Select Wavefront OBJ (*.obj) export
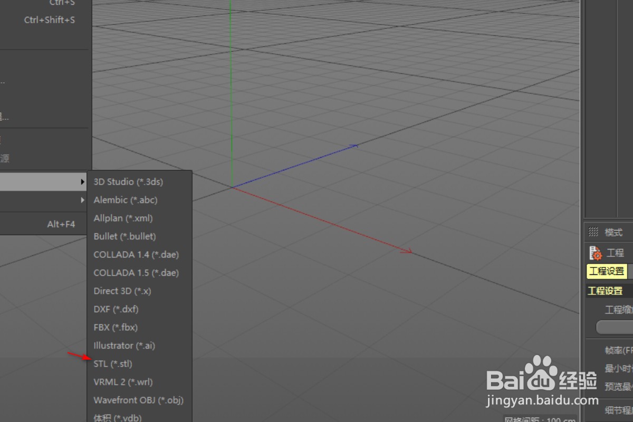This screenshot has height=422, width=633. click(x=139, y=400)
